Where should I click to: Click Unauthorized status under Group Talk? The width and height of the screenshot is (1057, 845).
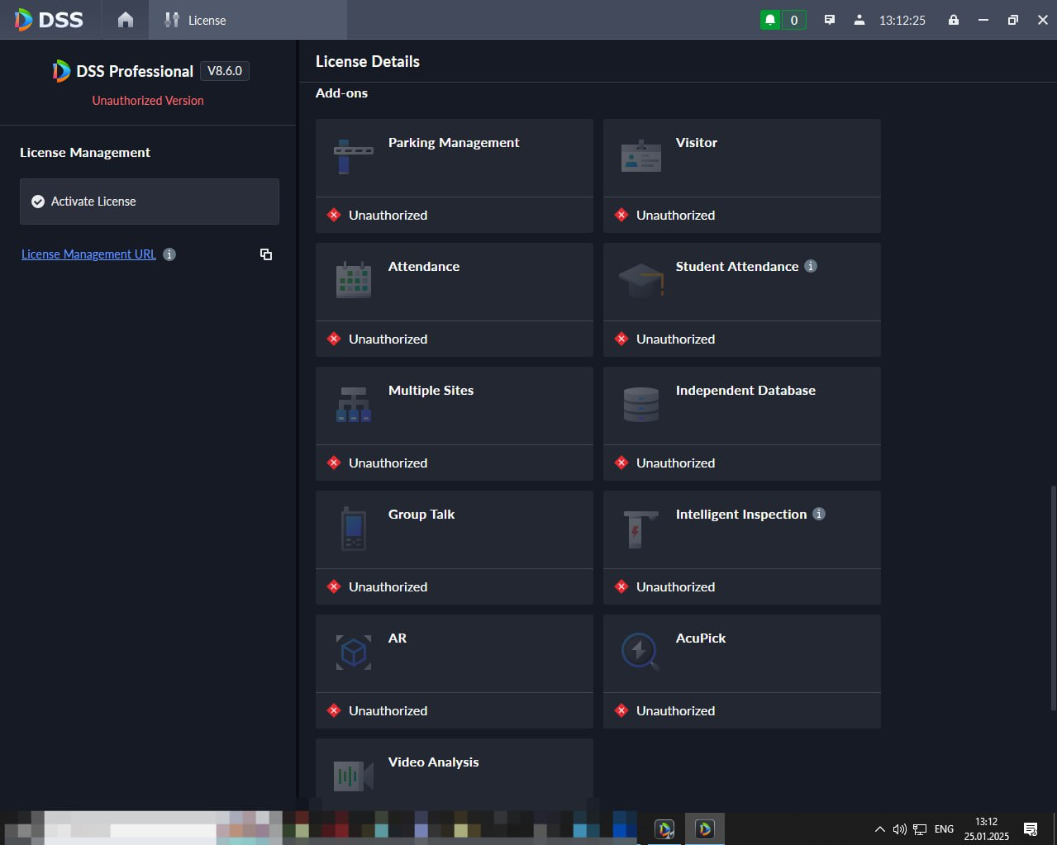[x=388, y=586]
